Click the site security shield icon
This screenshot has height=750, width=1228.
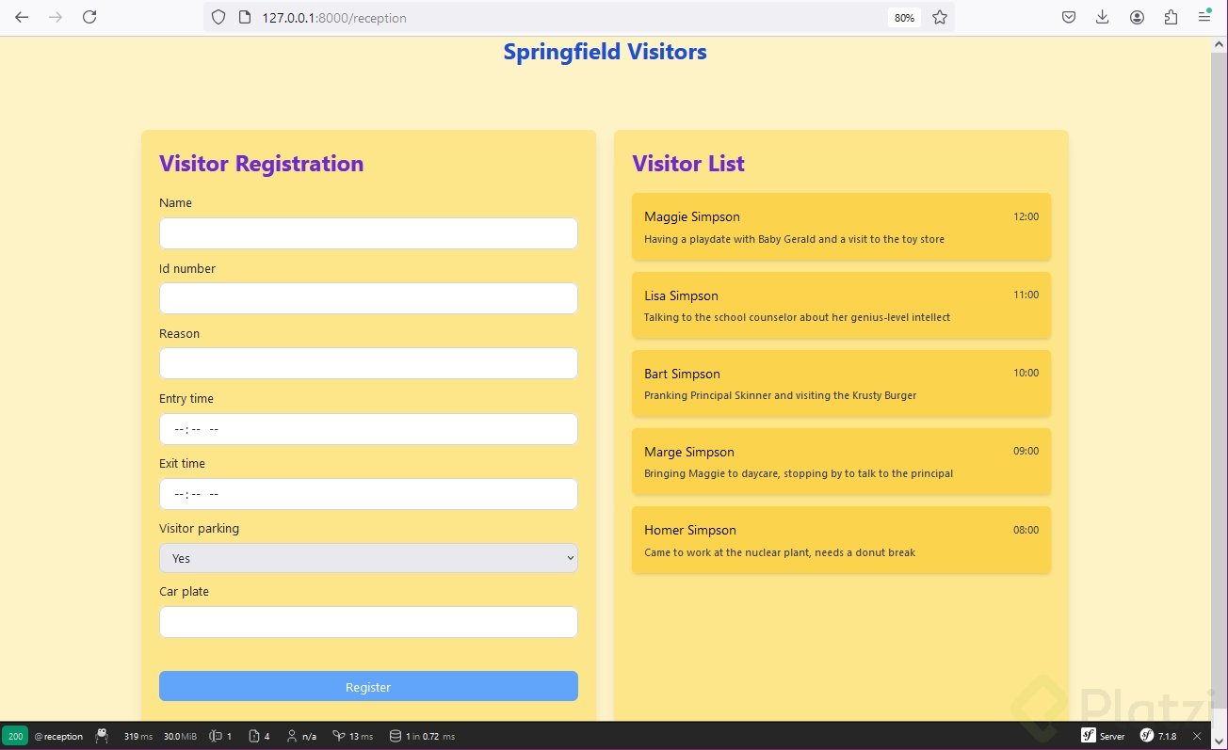218,17
